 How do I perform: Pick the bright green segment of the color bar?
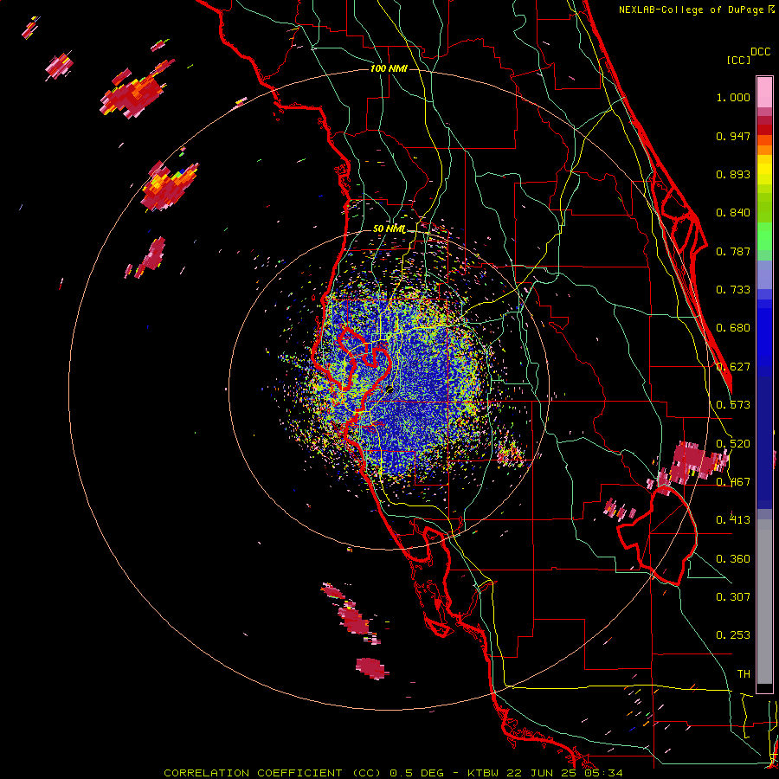(x=764, y=236)
